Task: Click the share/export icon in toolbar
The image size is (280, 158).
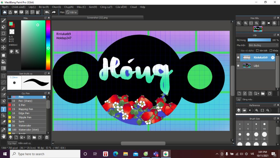Action: click(10, 12)
